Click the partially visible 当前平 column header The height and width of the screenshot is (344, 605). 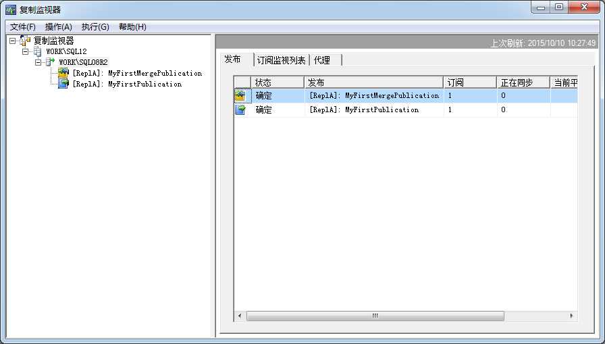coord(564,82)
